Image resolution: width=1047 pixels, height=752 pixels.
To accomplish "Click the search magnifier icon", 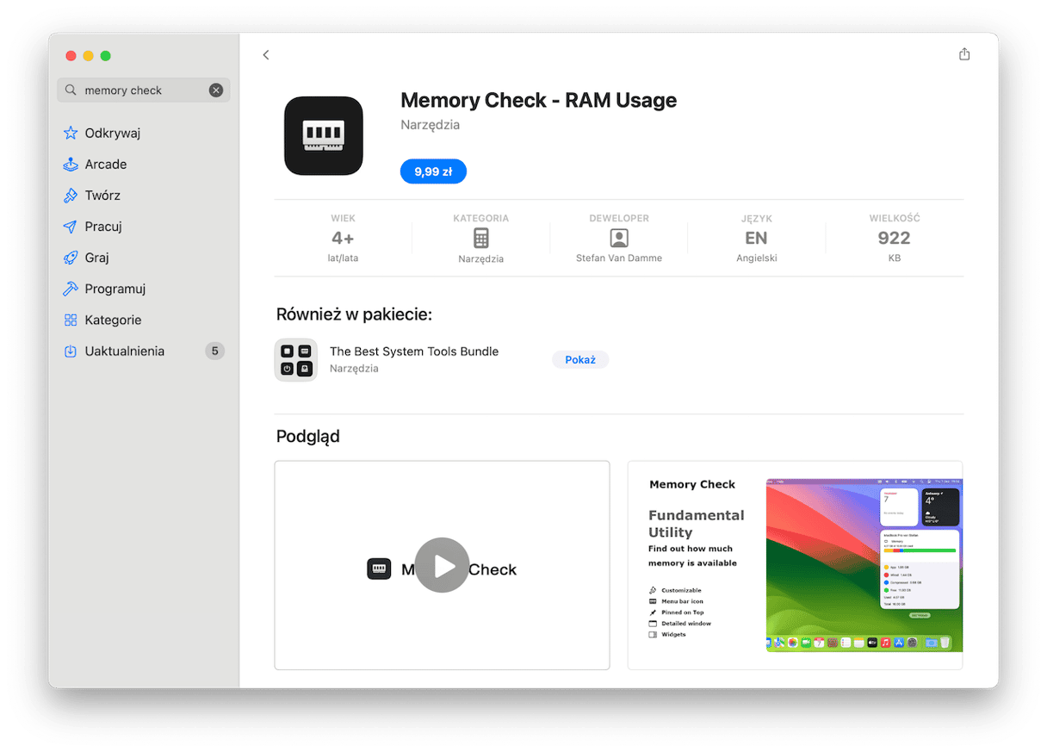I will coord(71,90).
